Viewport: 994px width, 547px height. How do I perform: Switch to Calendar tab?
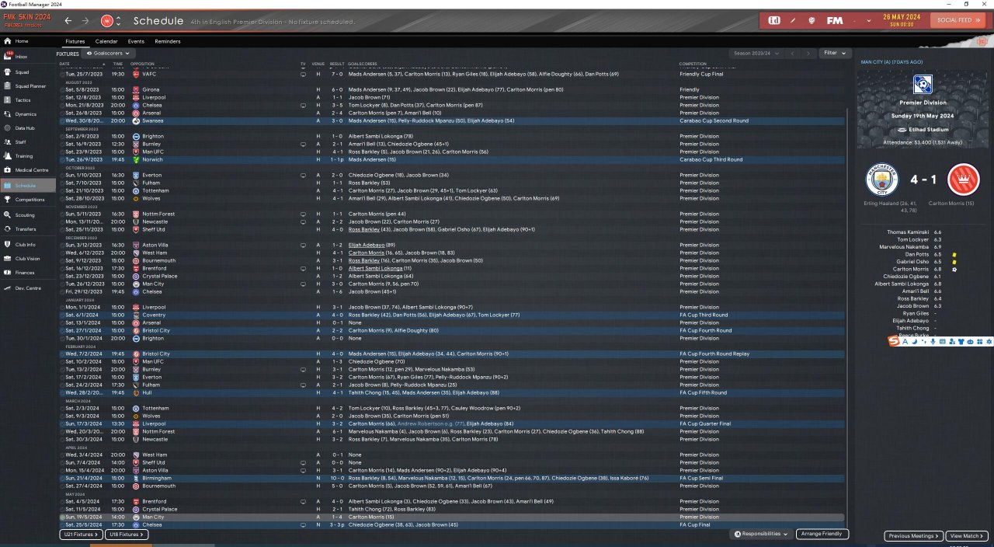106,41
